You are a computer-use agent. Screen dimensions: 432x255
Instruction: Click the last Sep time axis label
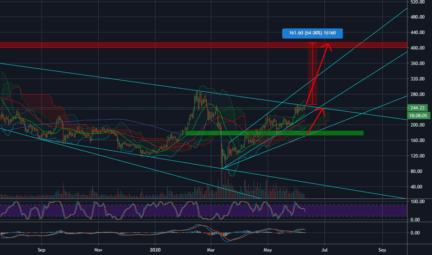(382, 250)
